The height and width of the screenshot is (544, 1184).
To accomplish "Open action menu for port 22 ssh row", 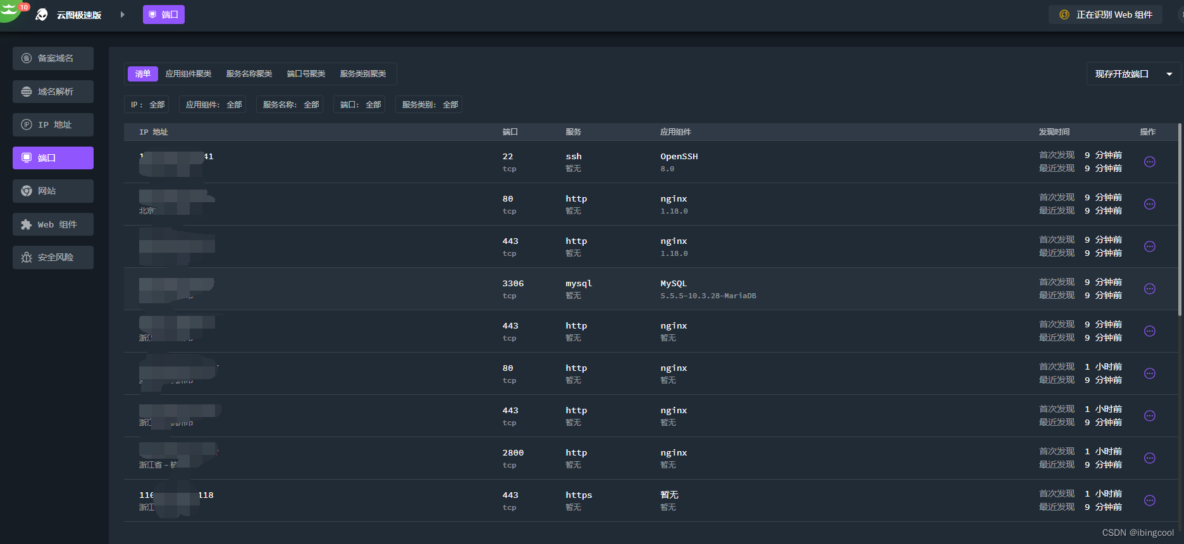I will click(x=1150, y=162).
